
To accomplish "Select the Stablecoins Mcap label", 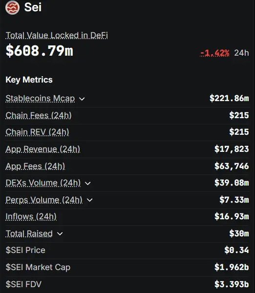I will pos(40,99).
